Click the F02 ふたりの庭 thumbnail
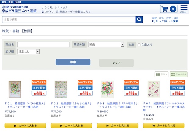 tap(61, 89)
